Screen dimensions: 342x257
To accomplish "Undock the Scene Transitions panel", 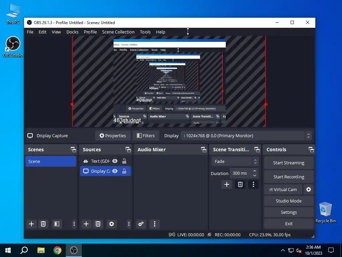I will point(257,150).
